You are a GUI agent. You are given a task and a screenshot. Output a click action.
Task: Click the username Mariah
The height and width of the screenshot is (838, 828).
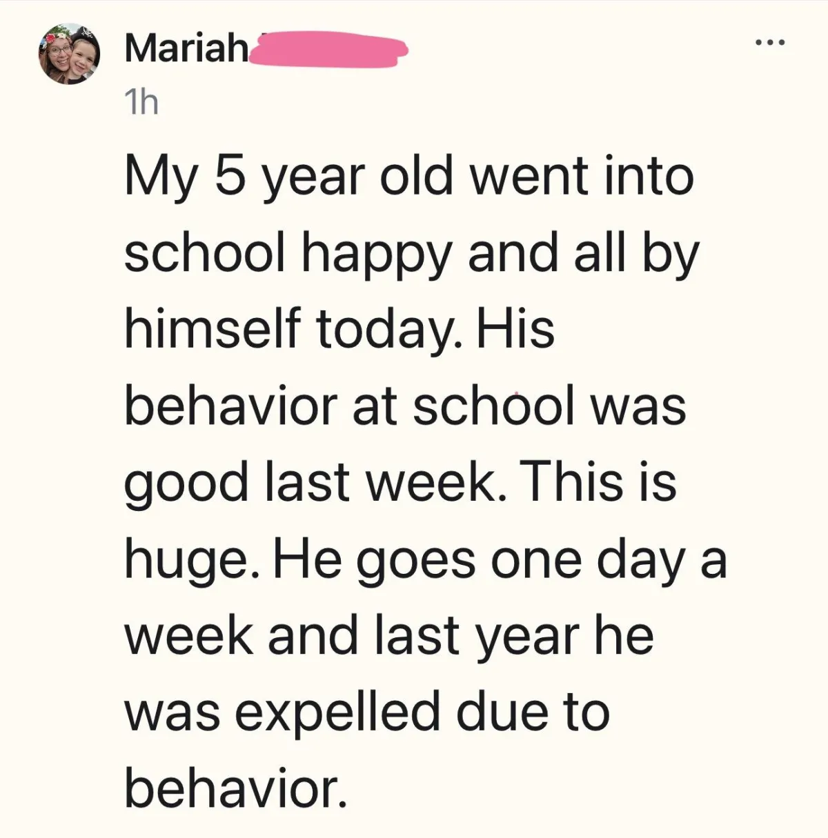click(x=186, y=49)
